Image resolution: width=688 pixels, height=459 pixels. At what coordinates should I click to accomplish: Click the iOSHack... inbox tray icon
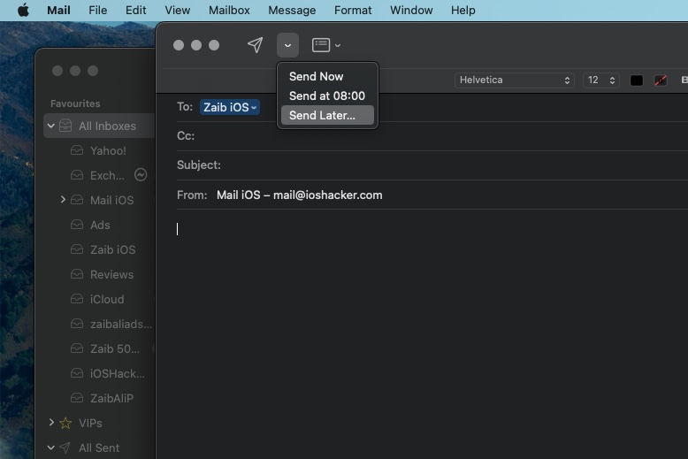[77, 373]
